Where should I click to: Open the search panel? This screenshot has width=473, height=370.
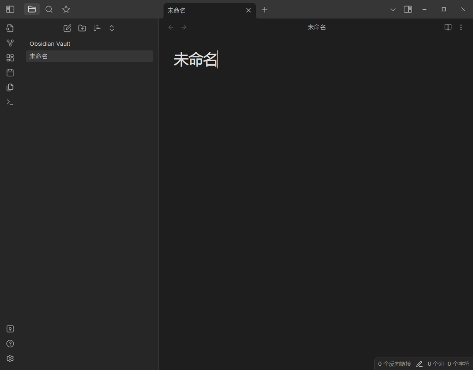tap(49, 9)
